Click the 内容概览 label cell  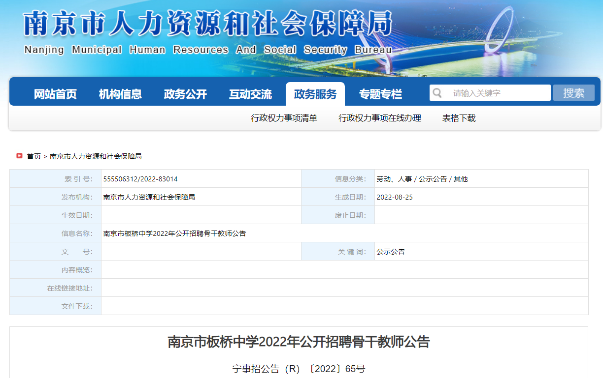pos(55,270)
